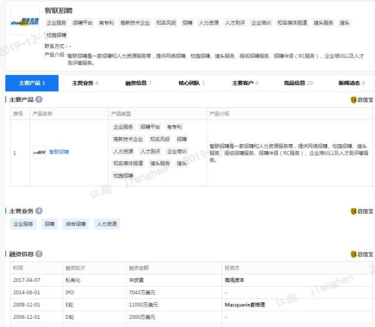Viewport: 375px width, 327px height.
Task: Click the 企业培训 tag in header
Action: click(x=261, y=23)
